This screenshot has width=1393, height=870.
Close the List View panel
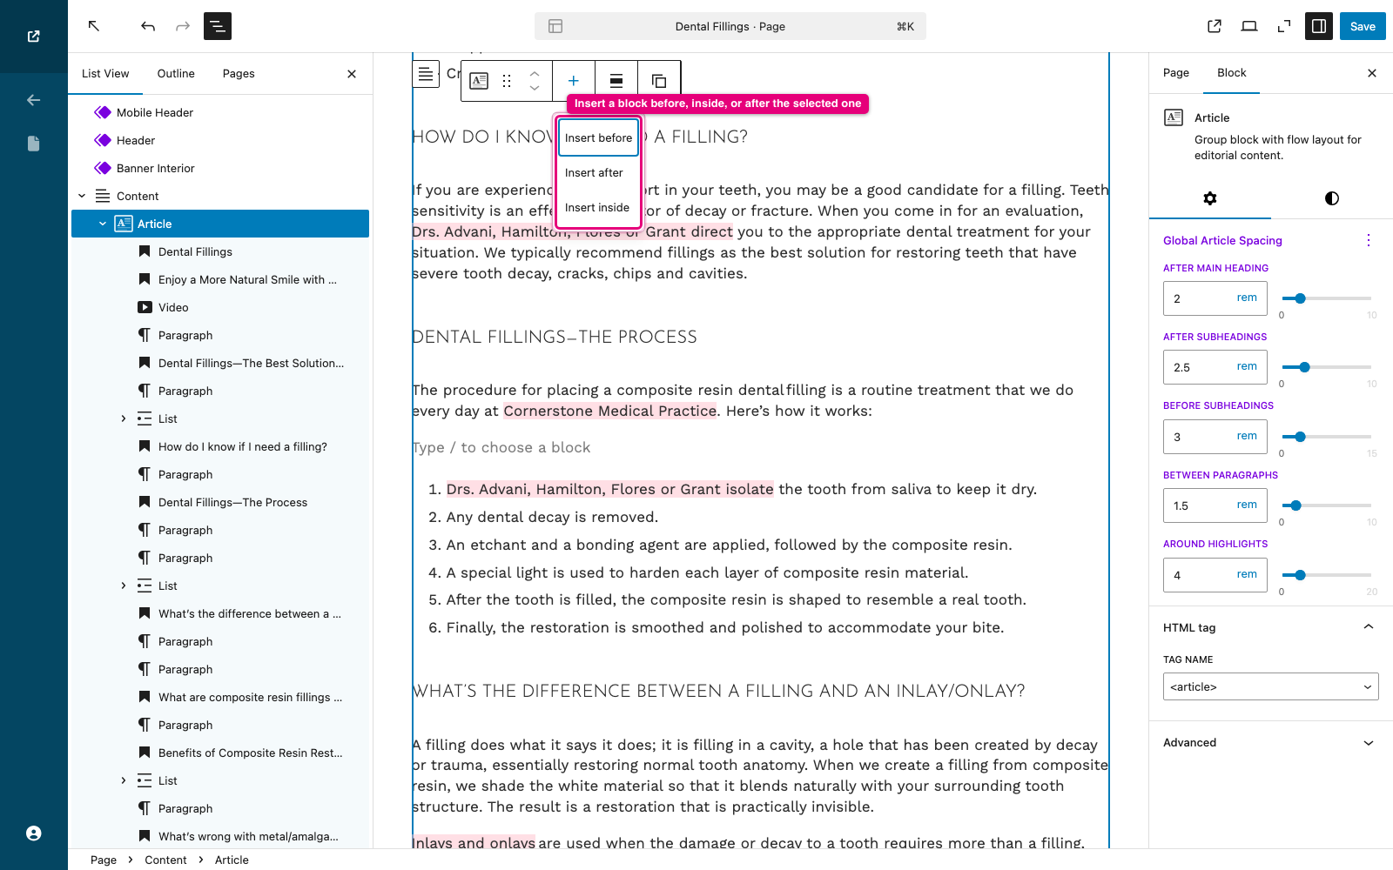coord(352,74)
